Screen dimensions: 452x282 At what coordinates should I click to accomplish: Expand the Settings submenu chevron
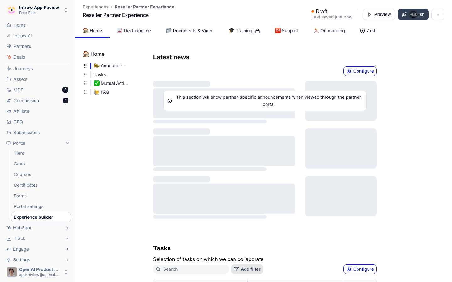(x=67, y=260)
